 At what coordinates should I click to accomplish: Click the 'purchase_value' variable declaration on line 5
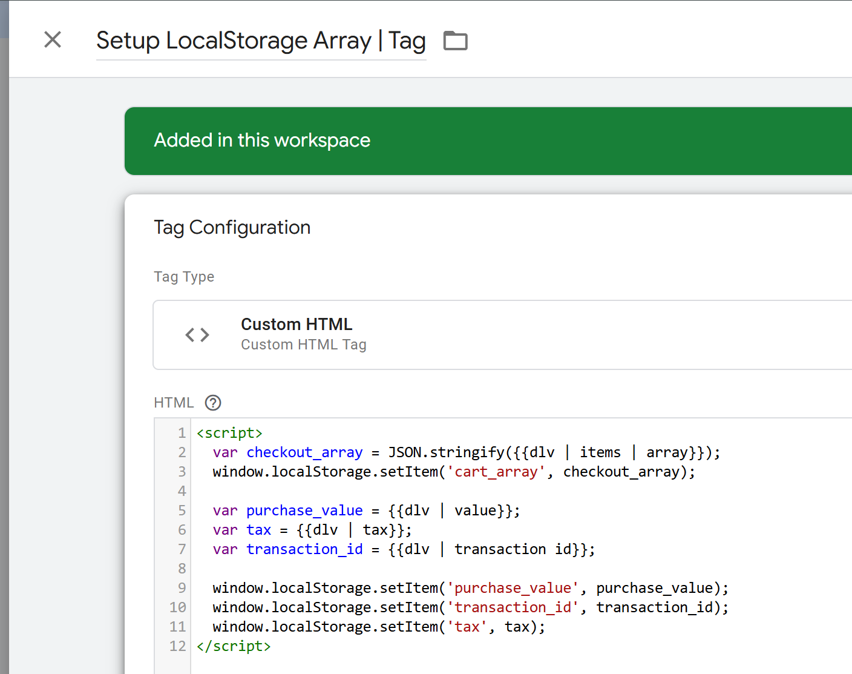point(304,511)
